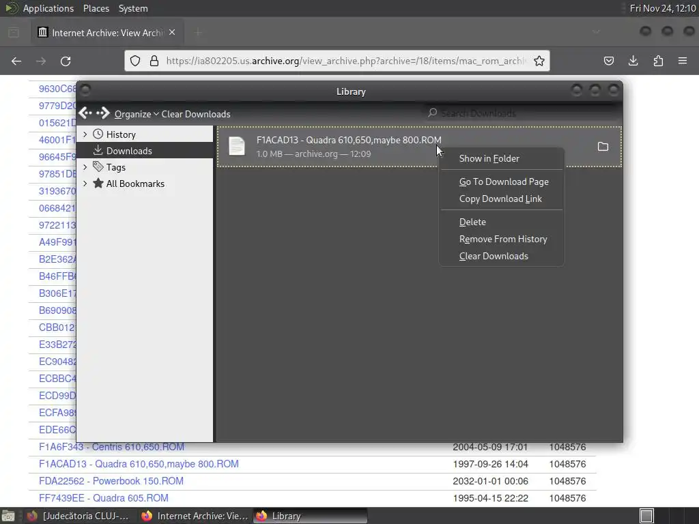Expand the All Bookmarks tree node
Viewport: 699px width, 524px height.
pos(85,184)
